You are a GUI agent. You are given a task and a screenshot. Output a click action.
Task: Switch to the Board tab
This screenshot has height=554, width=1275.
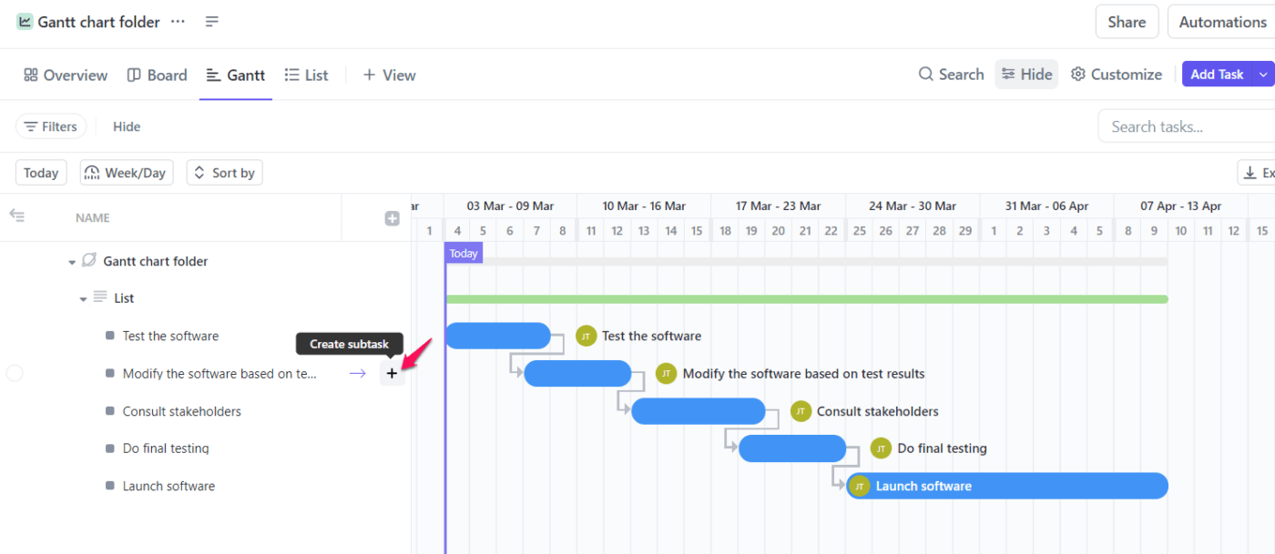tap(157, 75)
